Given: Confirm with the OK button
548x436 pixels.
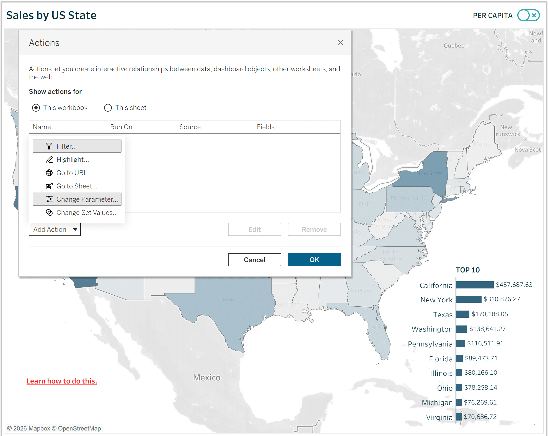Looking at the screenshot, I should pos(314,260).
